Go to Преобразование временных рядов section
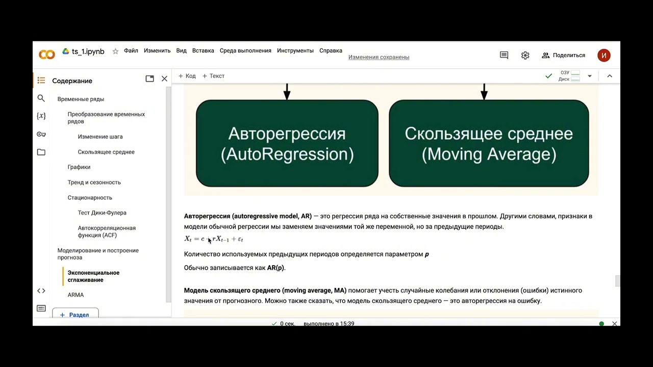Viewport: 653px width, 367px height. point(106,118)
